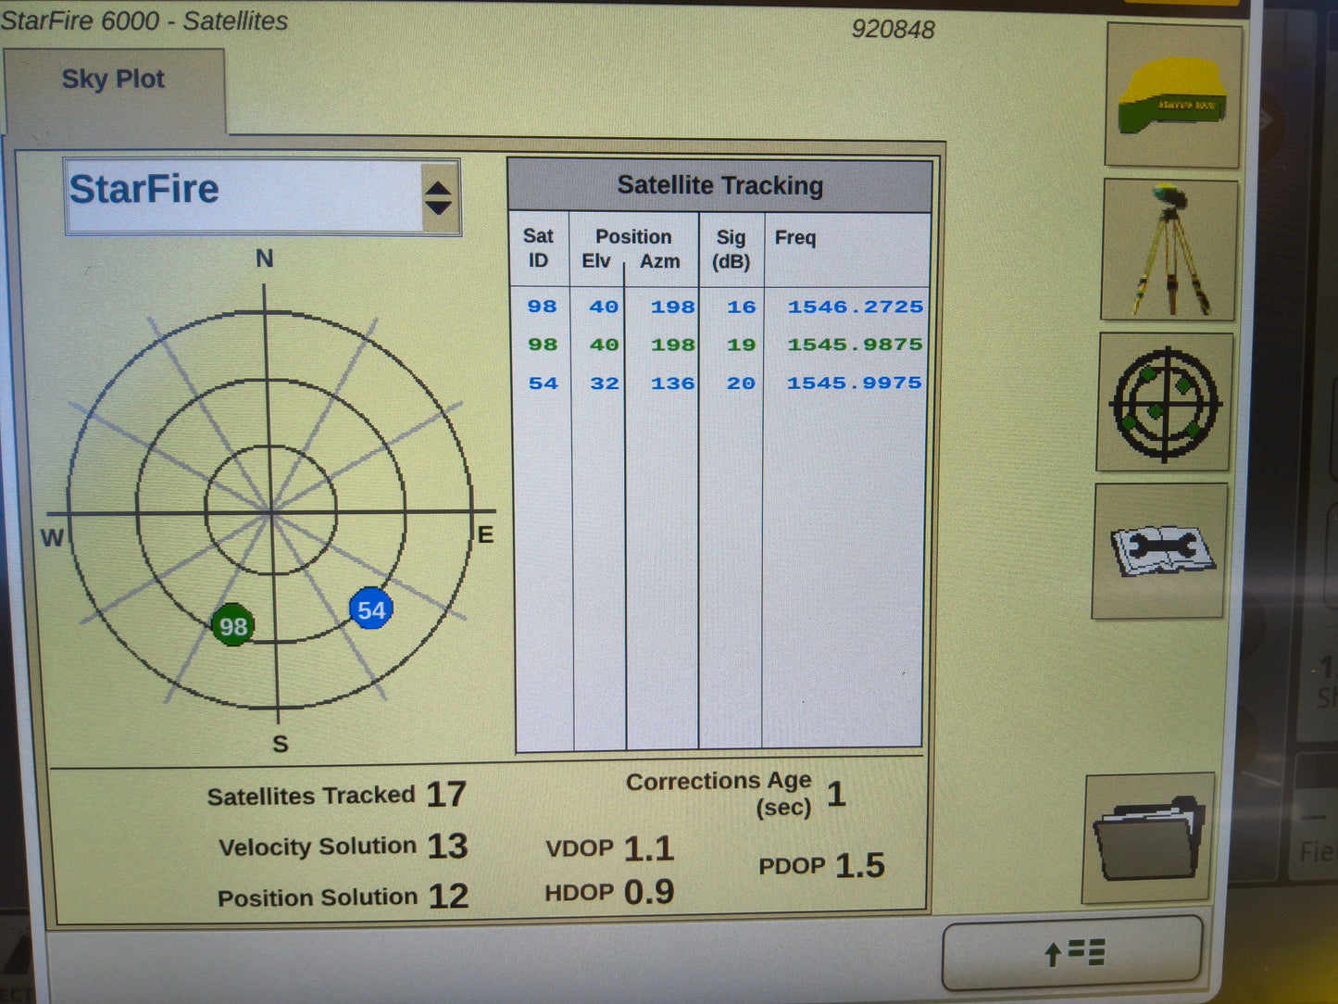Click the Satellite Tracking header
1338x1004 pixels.
720,185
